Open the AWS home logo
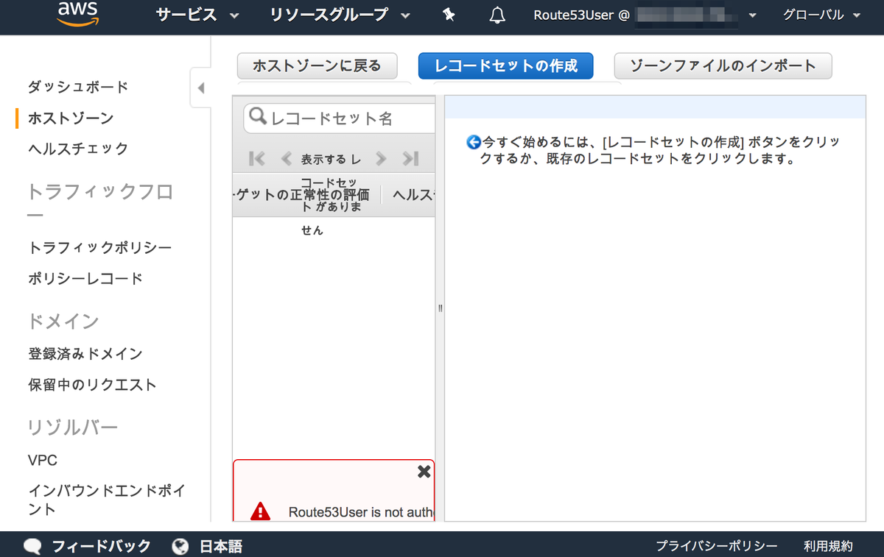This screenshot has width=884, height=557. [78, 14]
